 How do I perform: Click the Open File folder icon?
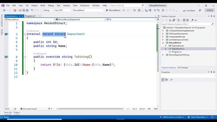click(20, 11)
